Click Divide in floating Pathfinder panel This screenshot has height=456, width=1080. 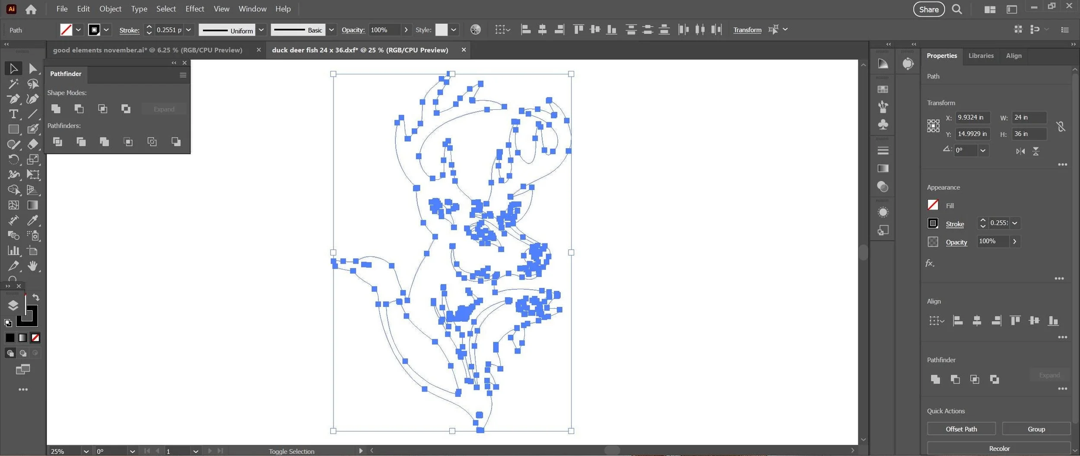(x=57, y=142)
